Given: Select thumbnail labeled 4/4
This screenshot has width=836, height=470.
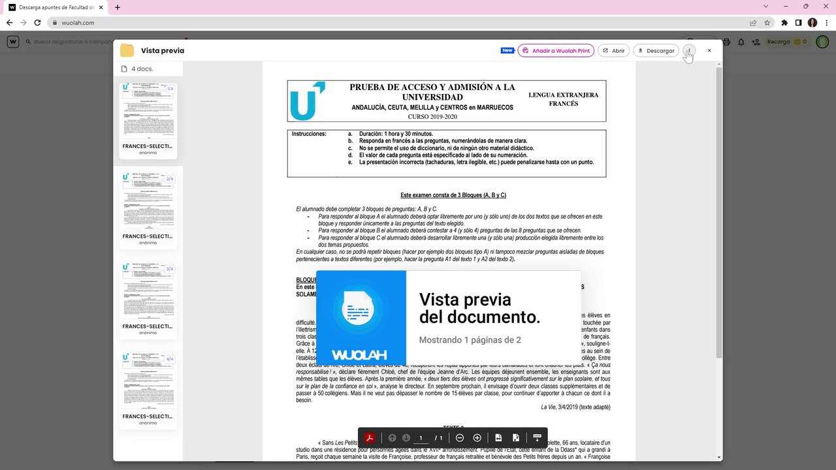Looking at the screenshot, I should (148, 390).
